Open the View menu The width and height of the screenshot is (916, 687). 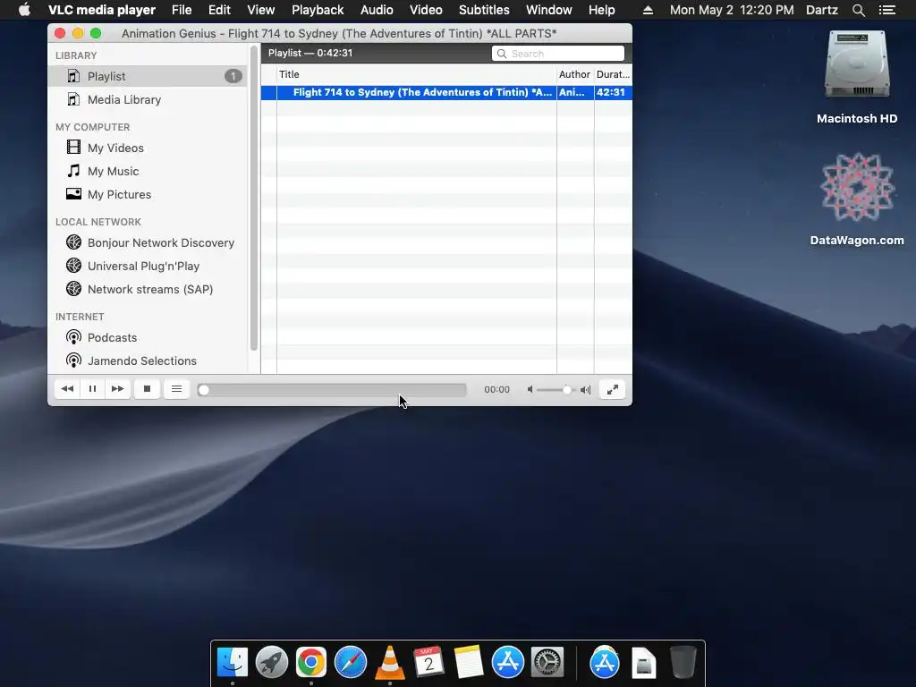pyautogui.click(x=260, y=10)
